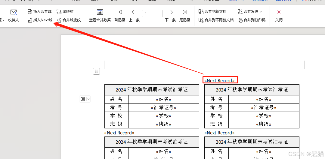
Task: Click the 姓 名 label cell in the lower-right table
Action: point(216,151)
